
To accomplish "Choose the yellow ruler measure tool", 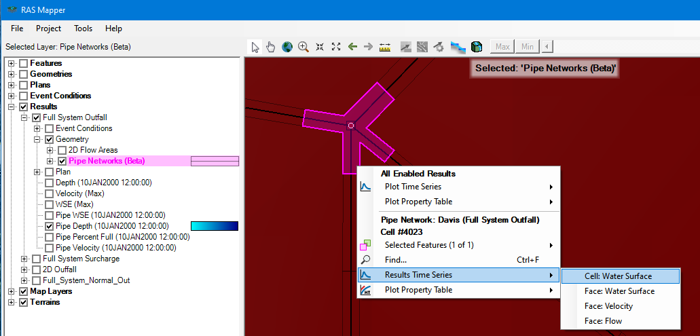I will point(386,47).
